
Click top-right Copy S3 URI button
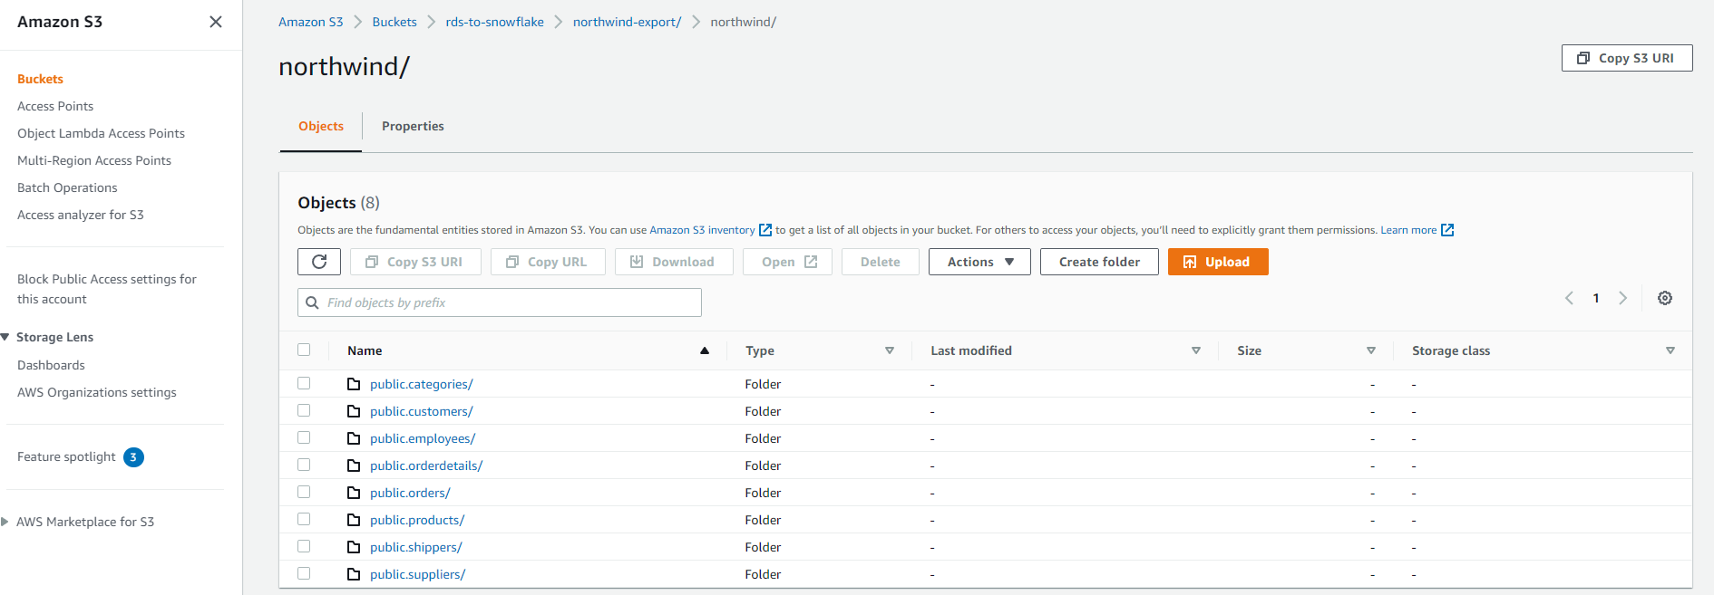pos(1627,58)
